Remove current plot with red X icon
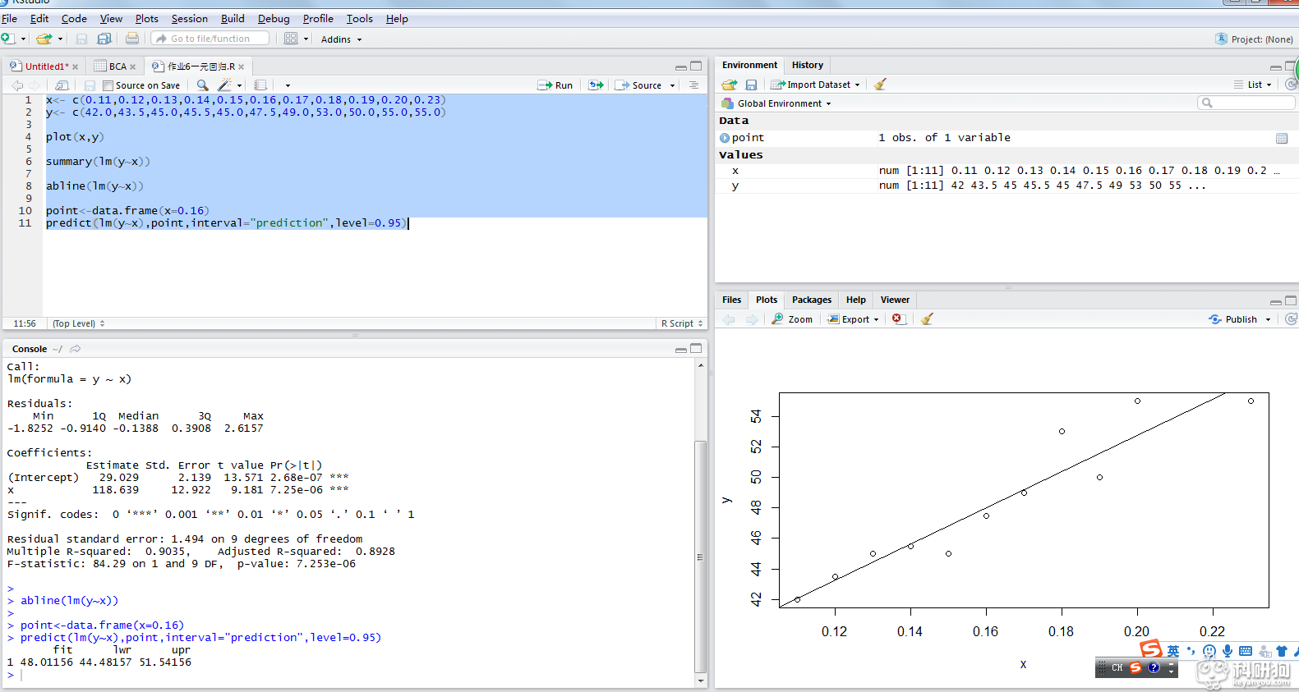The image size is (1299, 692). point(897,319)
